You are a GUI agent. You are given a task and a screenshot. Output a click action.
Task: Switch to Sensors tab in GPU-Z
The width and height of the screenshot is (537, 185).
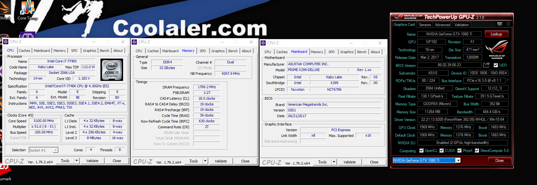click(425, 25)
